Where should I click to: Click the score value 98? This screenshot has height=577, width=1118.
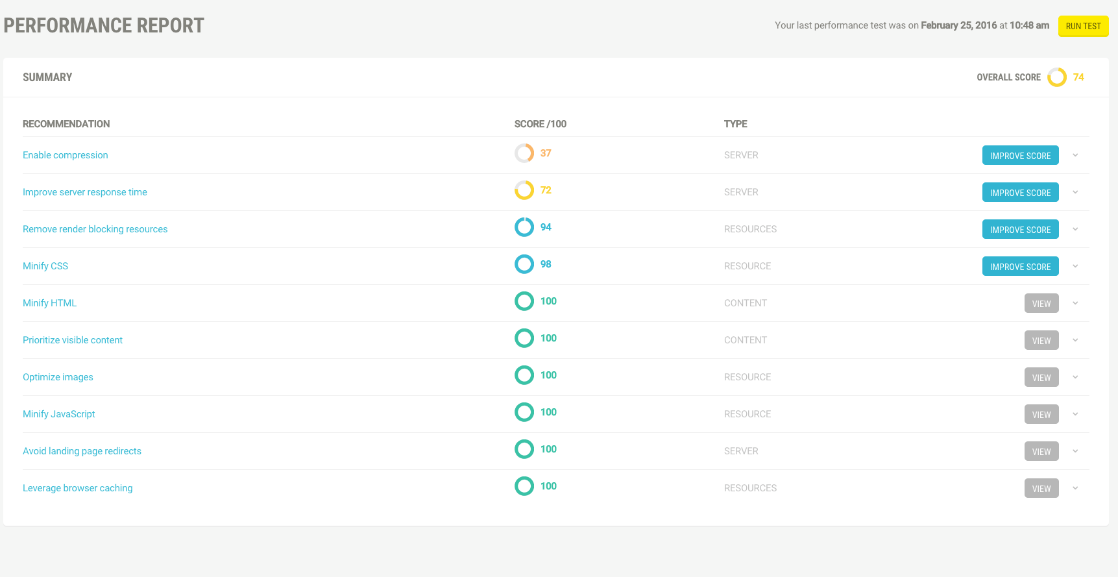[x=546, y=264]
